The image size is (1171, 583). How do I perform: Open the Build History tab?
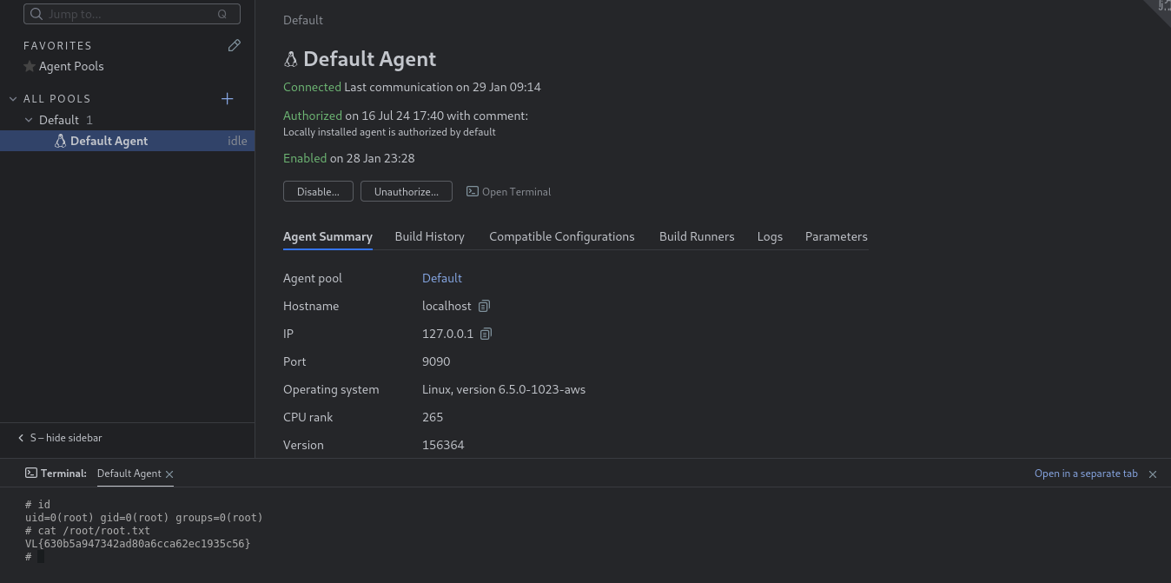(x=429, y=236)
